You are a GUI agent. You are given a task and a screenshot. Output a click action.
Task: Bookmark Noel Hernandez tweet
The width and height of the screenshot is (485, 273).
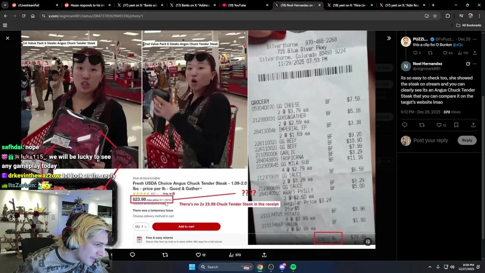click(x=456, y=125)
